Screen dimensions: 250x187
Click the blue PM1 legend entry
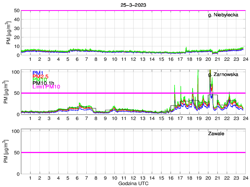(x=38, y=73)
